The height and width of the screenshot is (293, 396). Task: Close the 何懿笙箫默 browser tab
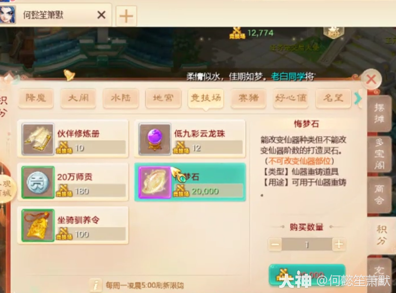[101, 15]
